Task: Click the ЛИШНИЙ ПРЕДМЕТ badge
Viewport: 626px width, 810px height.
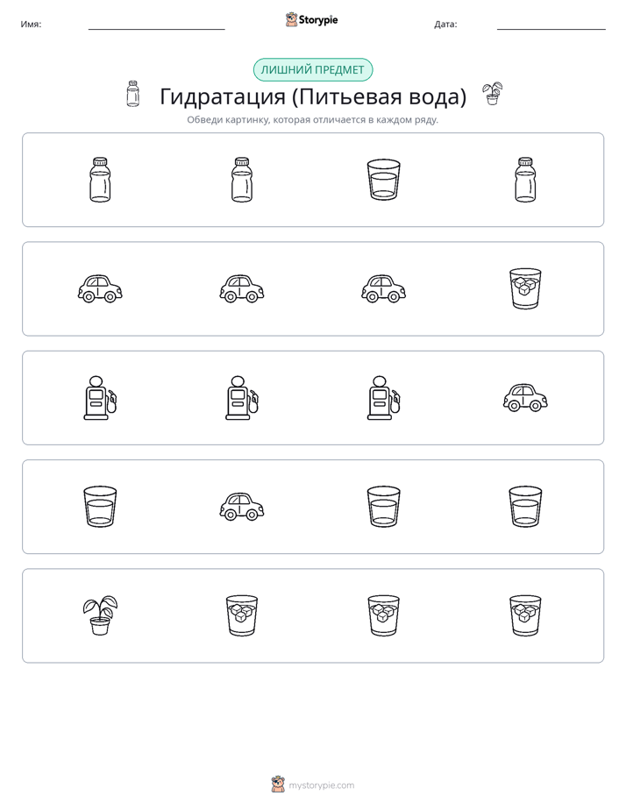Action: [x=312, y=70]
